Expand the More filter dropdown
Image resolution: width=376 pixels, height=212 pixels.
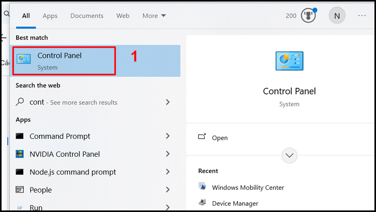(x=154, y=16)
